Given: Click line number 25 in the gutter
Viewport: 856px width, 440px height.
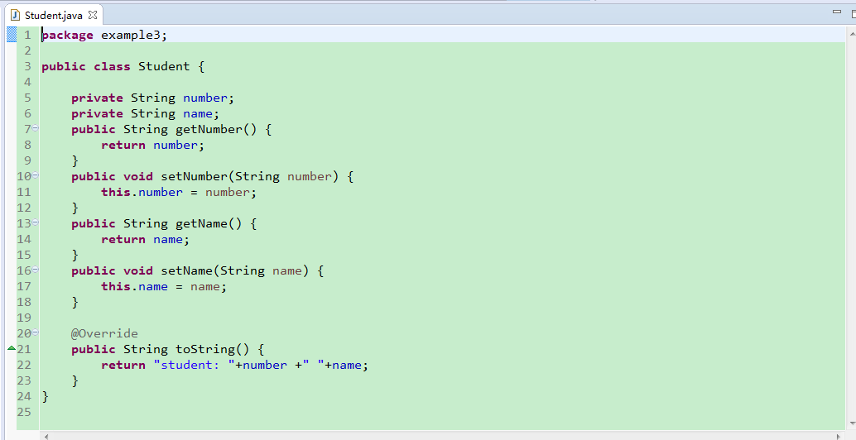Looking at the screenshot, I should click(24, 412).
